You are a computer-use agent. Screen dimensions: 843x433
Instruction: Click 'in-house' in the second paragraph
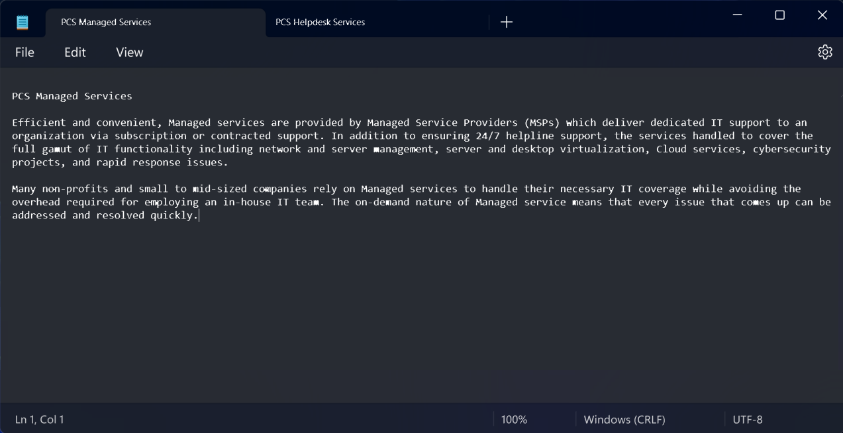(247, 202)
